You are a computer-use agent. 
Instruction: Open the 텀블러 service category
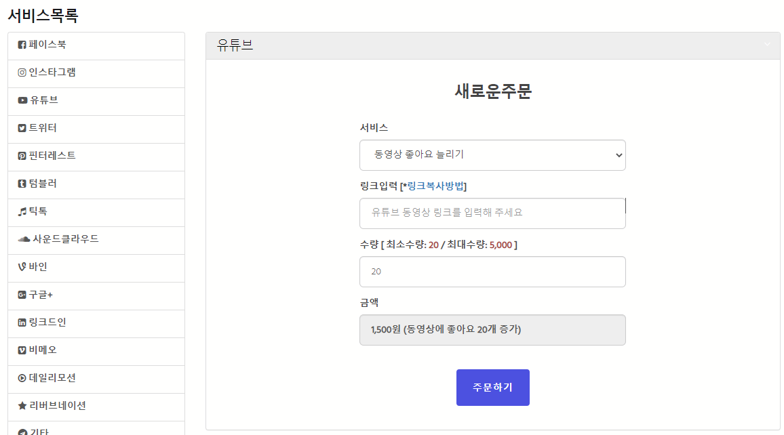point(96,185)
